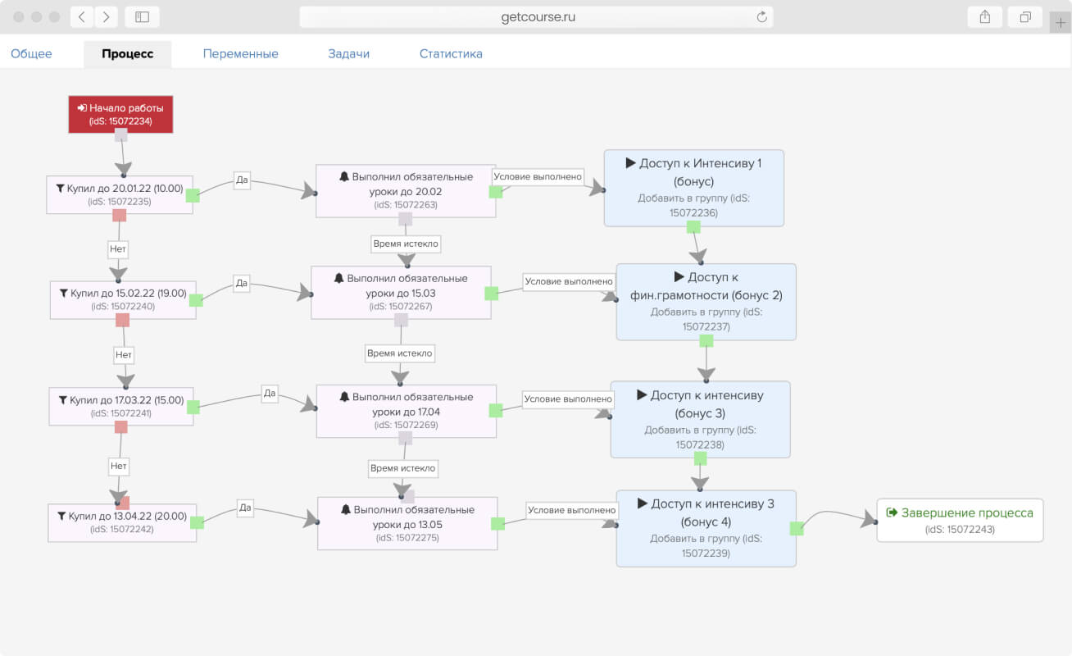Click green connector under Доступ к Интенсиву 1
This screenshot has width=1072, height=656.
pyautogui.click(x=693, y=226)
